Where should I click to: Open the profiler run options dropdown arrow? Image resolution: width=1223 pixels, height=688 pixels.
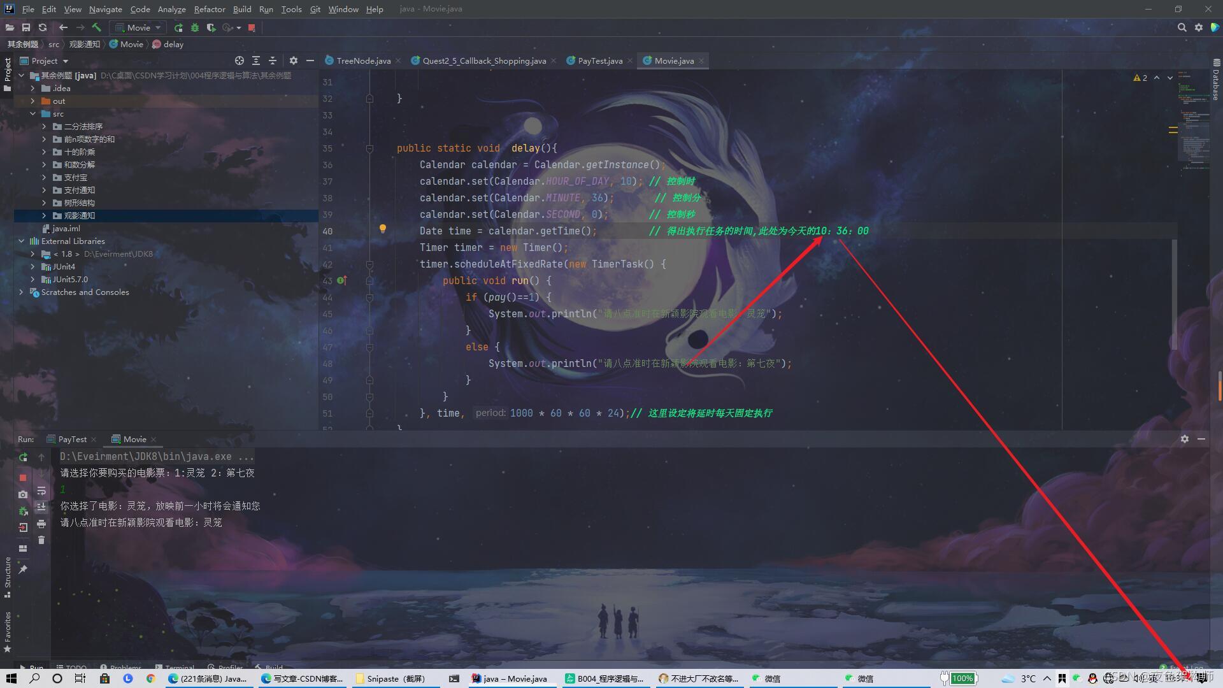(239, 27)
